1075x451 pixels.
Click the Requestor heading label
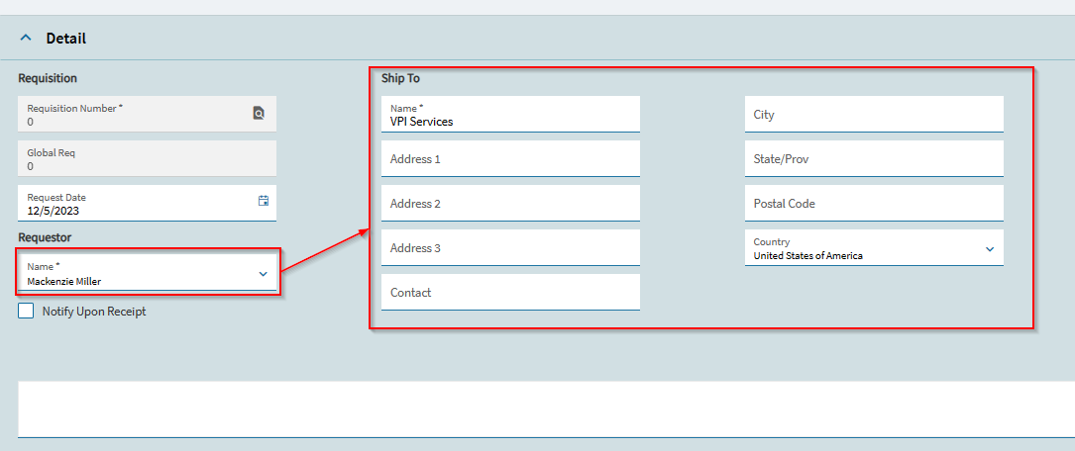click(45, 236)
